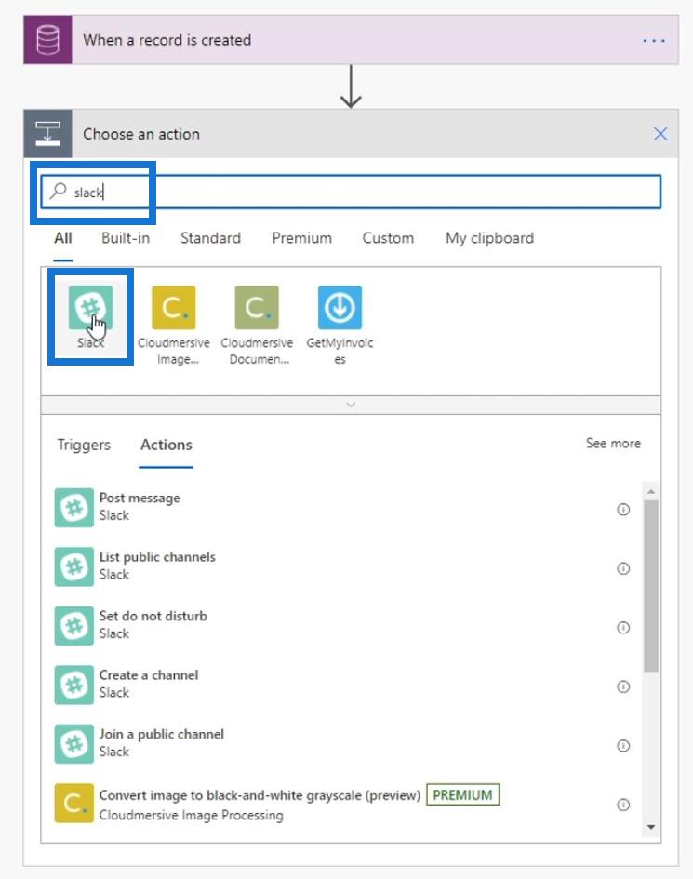Switch to the All tab
Screen dimensions: 693x879
[x=63, y=238]
